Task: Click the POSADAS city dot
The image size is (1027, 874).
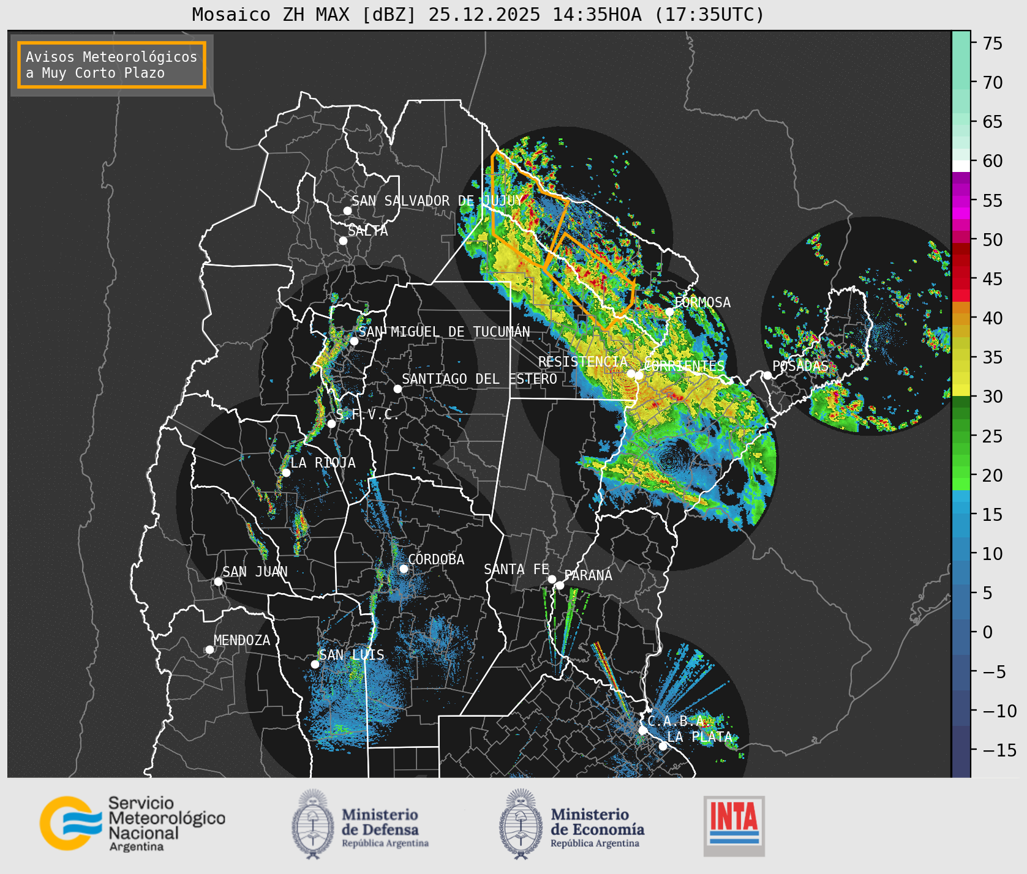Action: click(x=767, y=375)
